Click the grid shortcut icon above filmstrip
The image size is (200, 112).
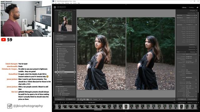[60, 102]
